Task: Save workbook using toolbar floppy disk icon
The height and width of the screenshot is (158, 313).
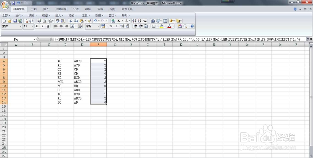Action: 15,21
